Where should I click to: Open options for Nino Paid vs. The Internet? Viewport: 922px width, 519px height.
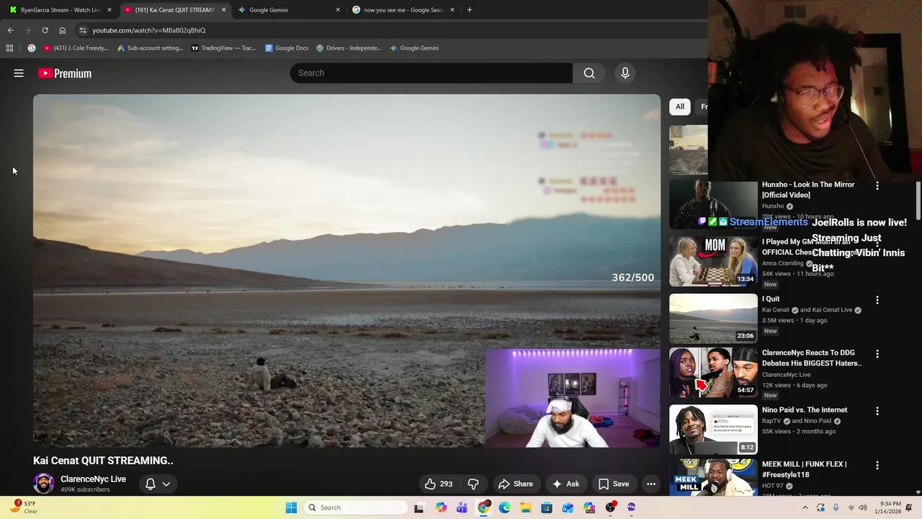(x=877, y=411)
